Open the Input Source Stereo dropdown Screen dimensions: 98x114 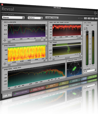(x=13, y=17)
